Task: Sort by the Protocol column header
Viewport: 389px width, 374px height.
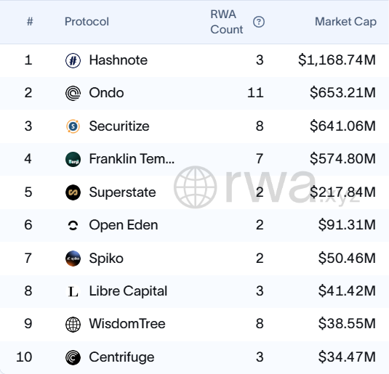Action: (87, 22)
